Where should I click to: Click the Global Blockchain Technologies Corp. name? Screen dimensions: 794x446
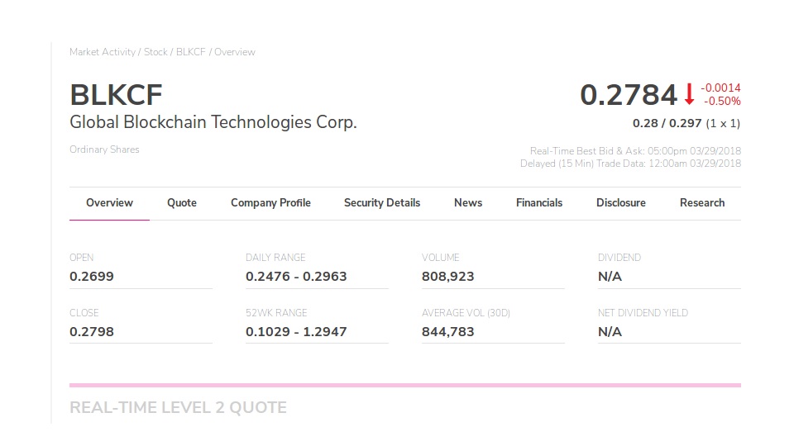point(213,122)
